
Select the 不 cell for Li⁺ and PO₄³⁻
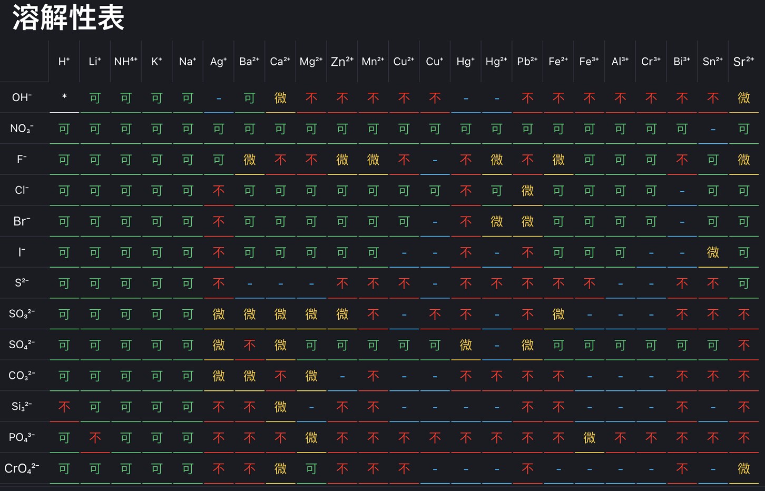[95, 438]
